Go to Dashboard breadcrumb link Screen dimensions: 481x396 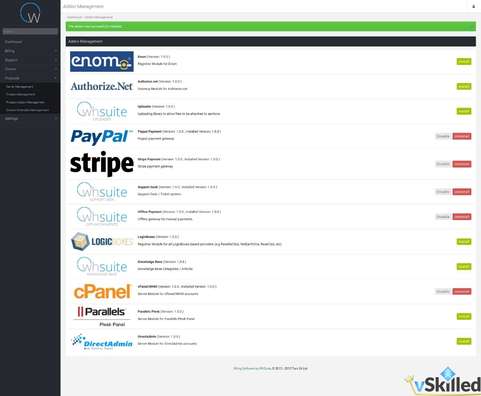pyautogui.click(x=74, y=17)
